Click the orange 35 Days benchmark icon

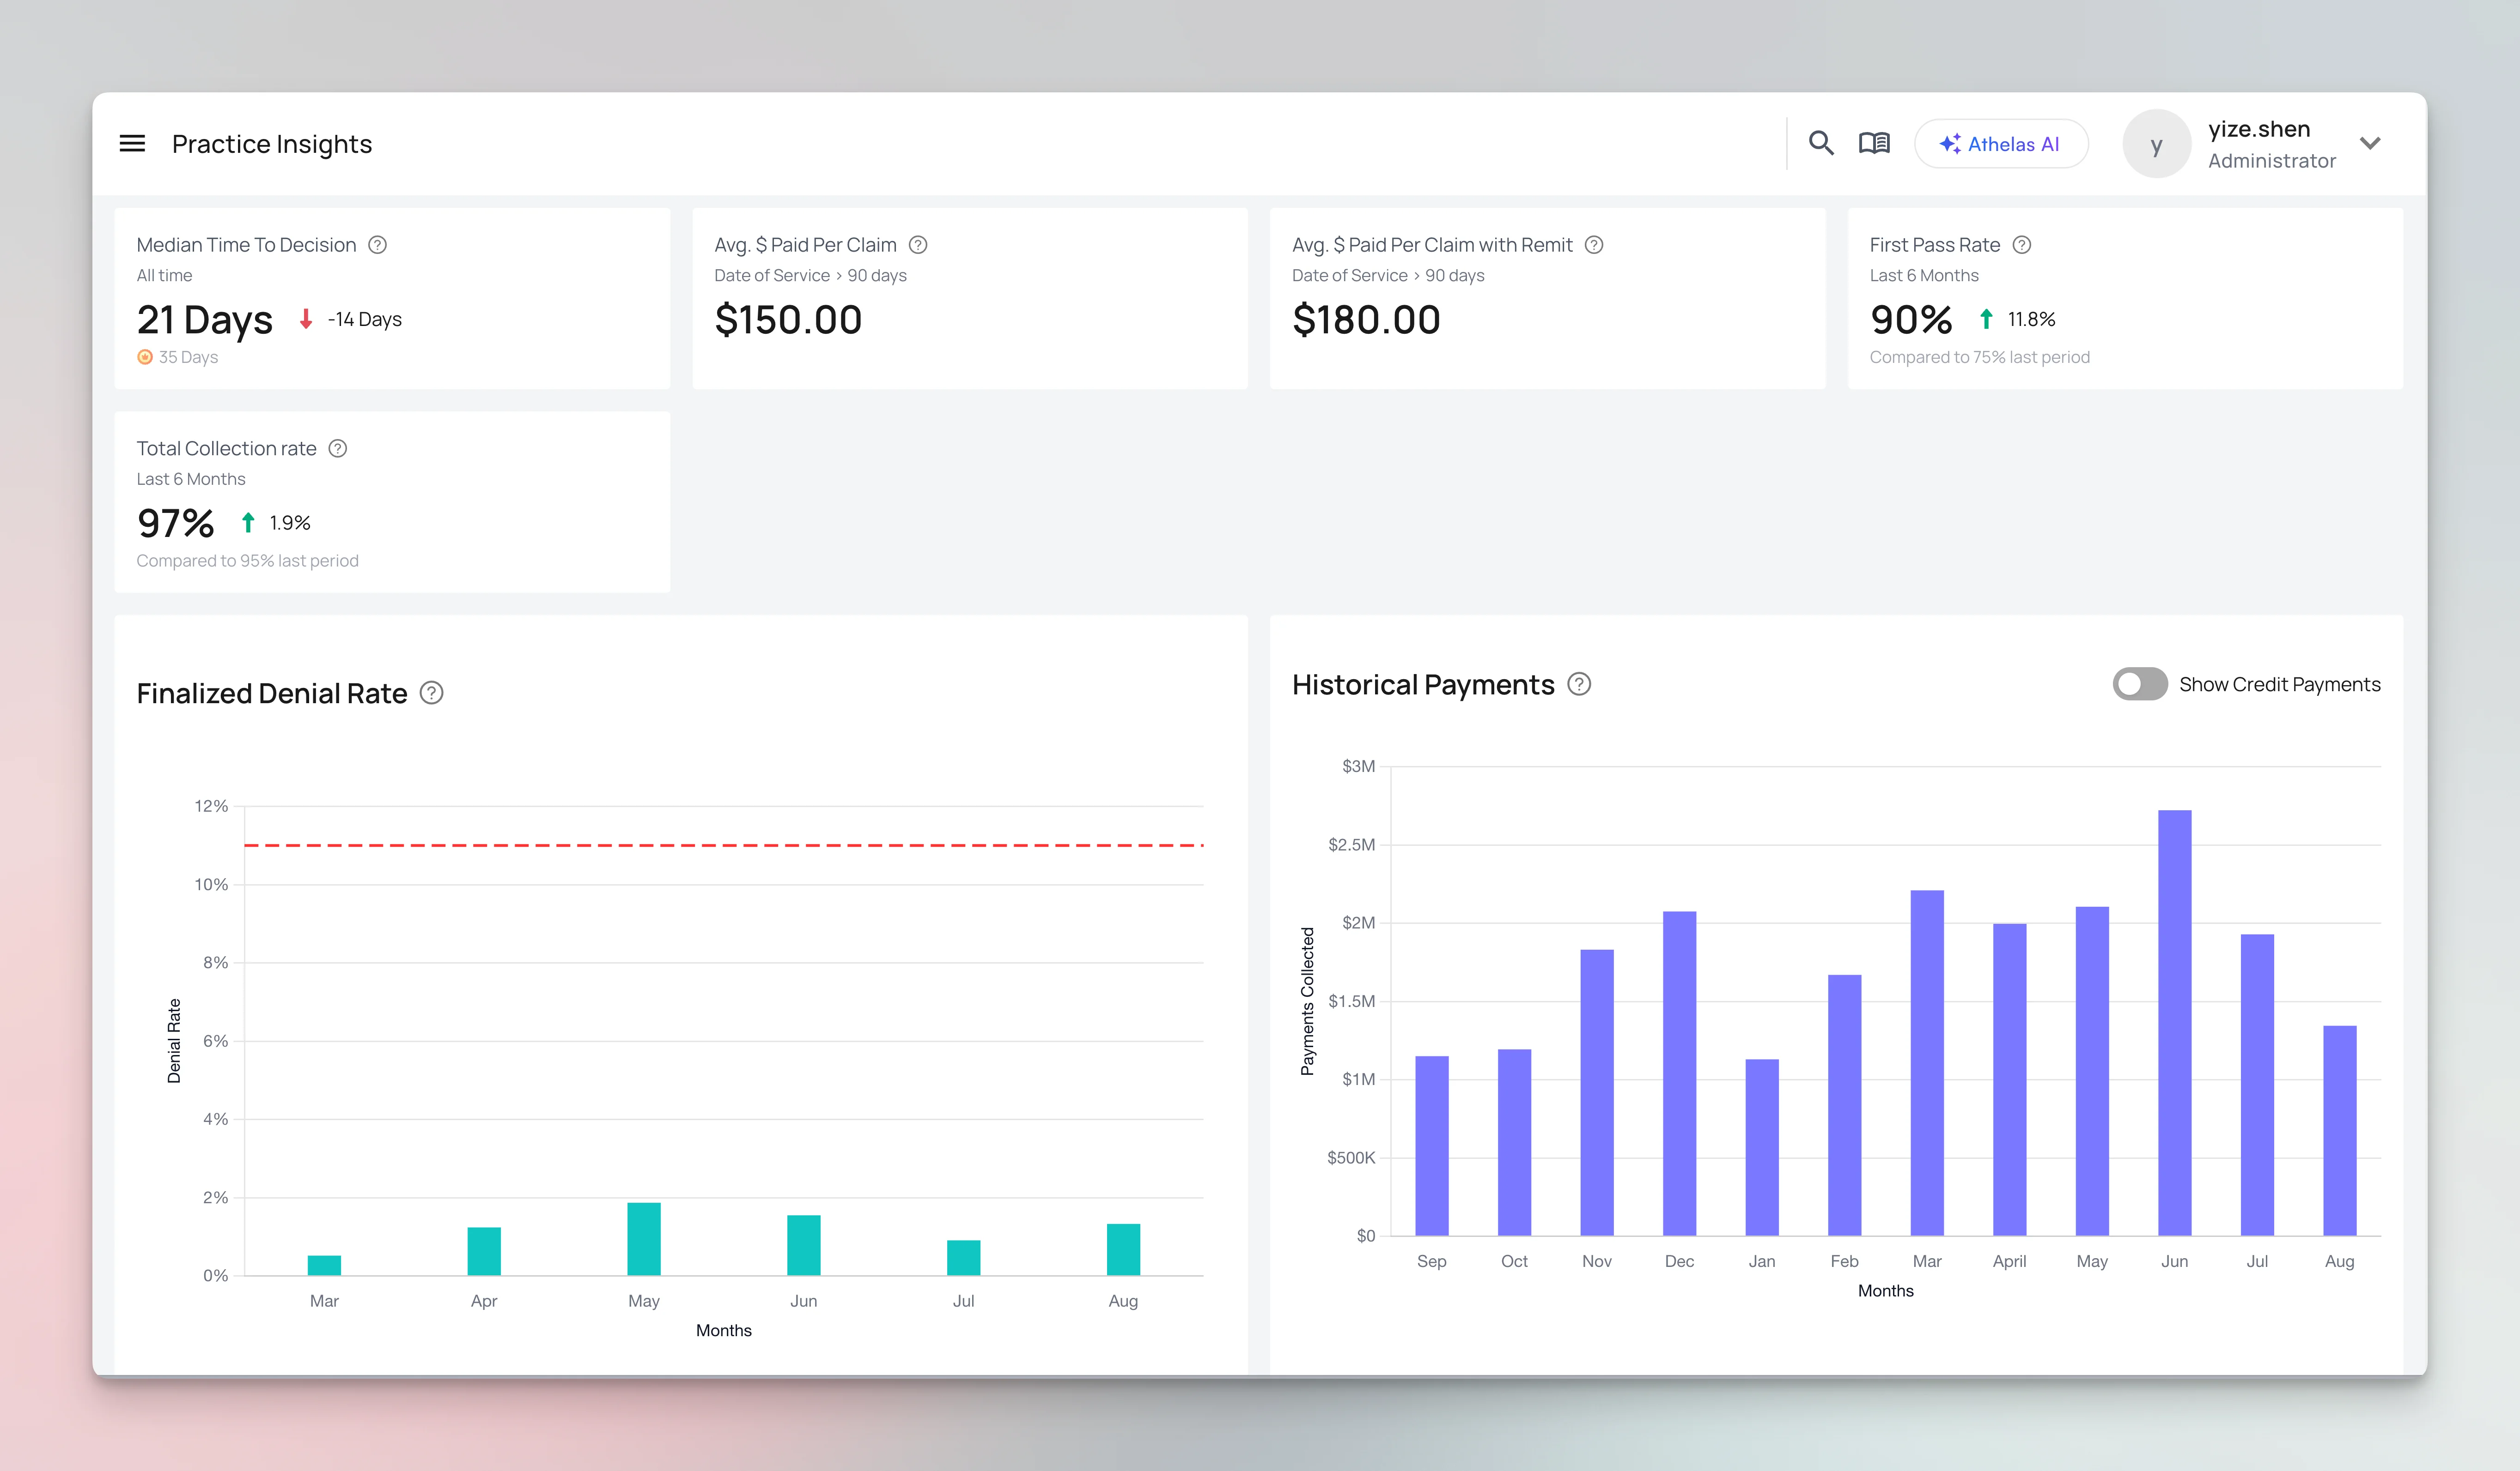(x=145, y=357)
